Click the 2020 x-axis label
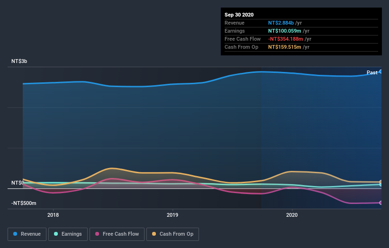This screenshot has height=248, width=389. pyautogui.click(x=292, y=215)
